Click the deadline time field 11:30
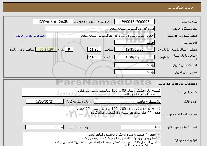Image resolution: width=207 pixels, height=146 pixels. [x=94, y=50]
